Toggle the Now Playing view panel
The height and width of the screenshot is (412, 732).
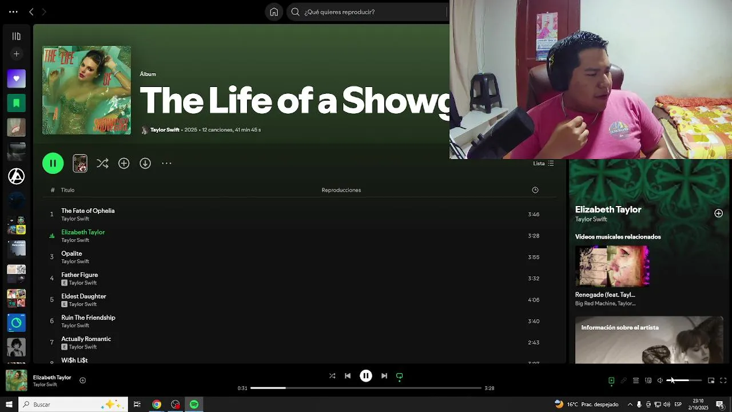pyautogui.click(x=611, y=381)
